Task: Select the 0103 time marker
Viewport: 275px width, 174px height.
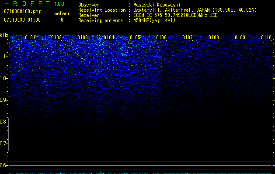Action: (83, 37)
